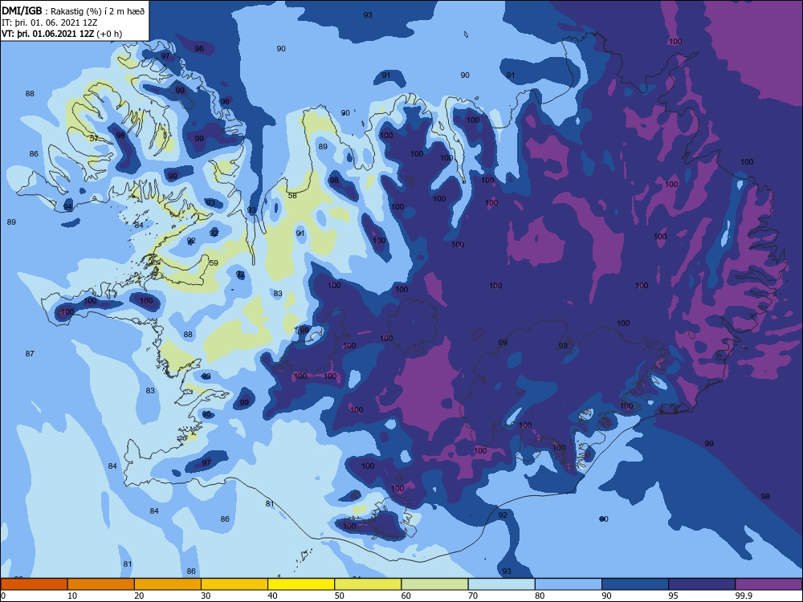Click the legend tick label '50' on the color scale
This screenshot has width=803, height=602.
339,596
